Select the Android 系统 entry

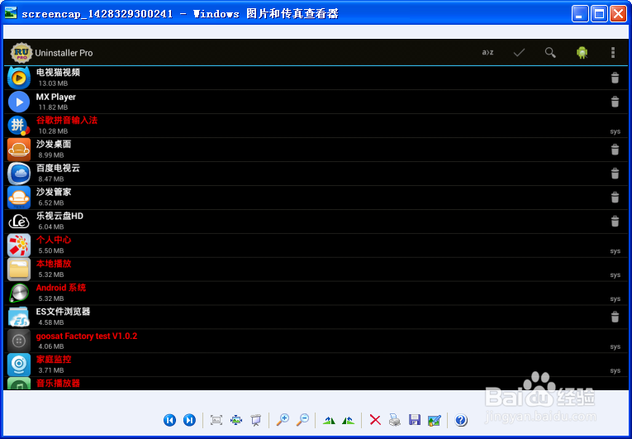coord(316,293)
